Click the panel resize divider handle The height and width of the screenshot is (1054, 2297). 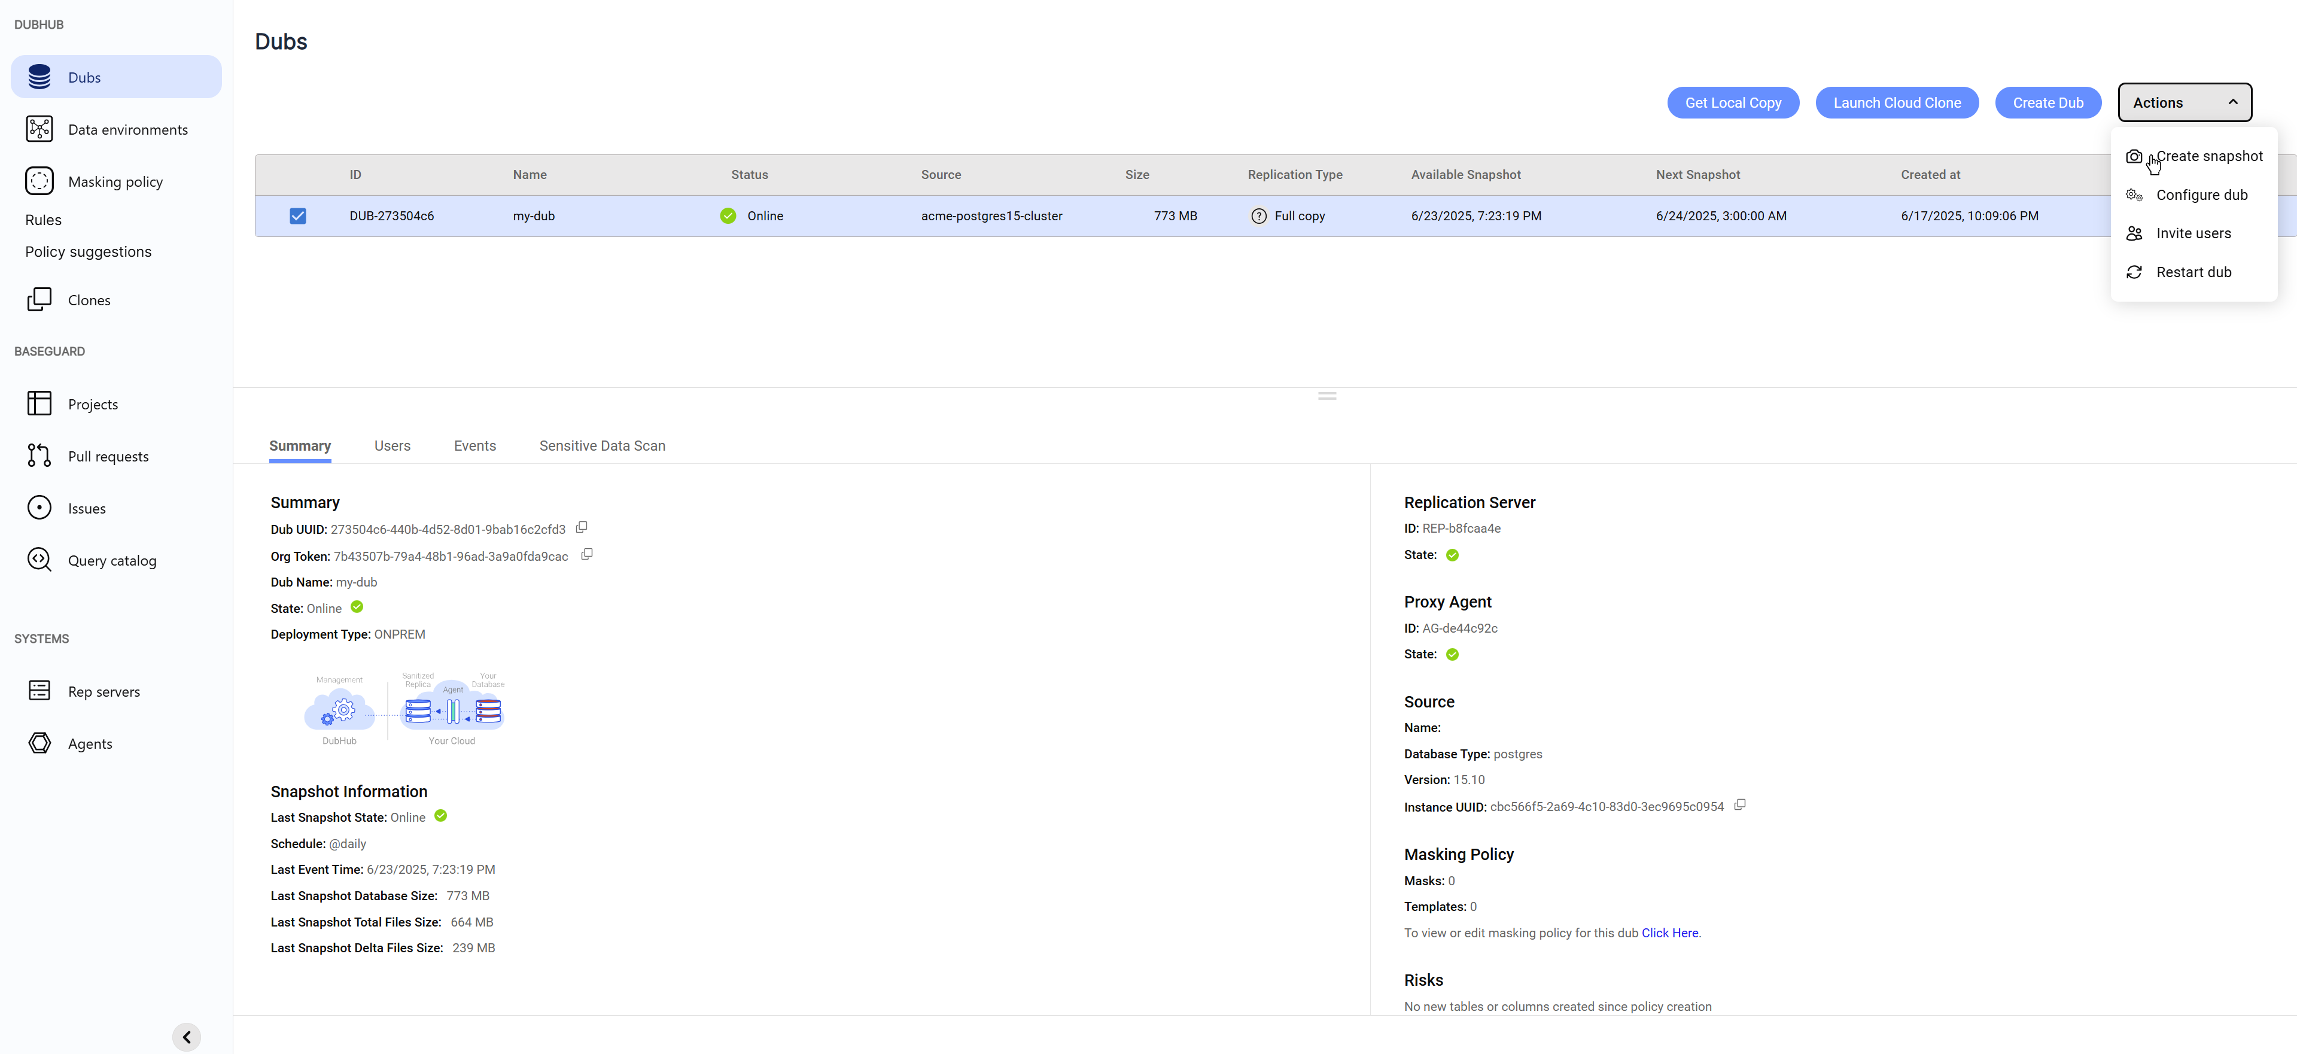(1327, 396)
